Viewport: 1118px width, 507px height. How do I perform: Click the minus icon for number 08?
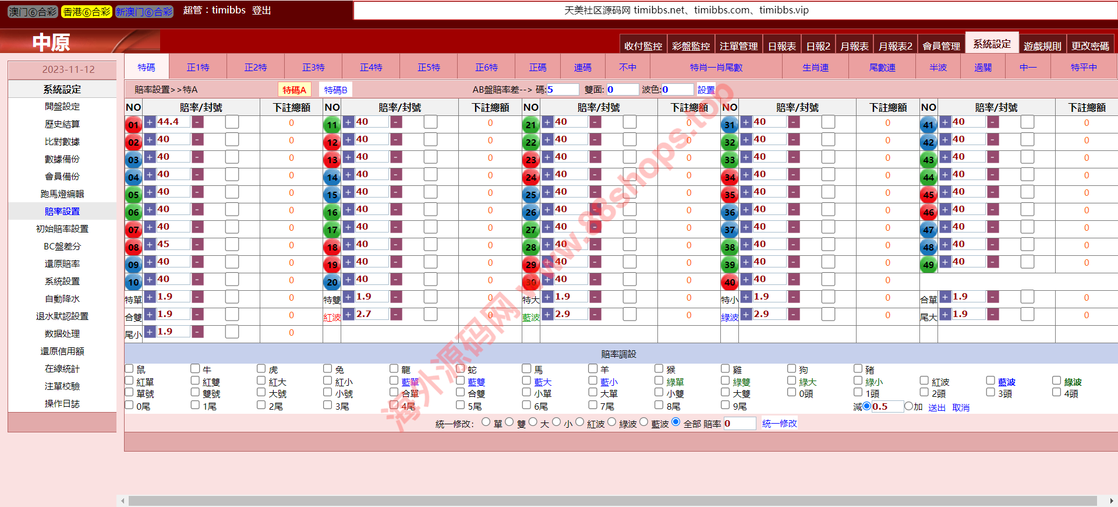click(198, 245)
